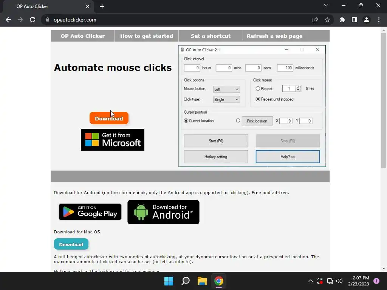Click the OP Auto Clicker 2.1 title icon
Image resolution: width=387 pixels, height=290 pixels.
tap(183, 50)
